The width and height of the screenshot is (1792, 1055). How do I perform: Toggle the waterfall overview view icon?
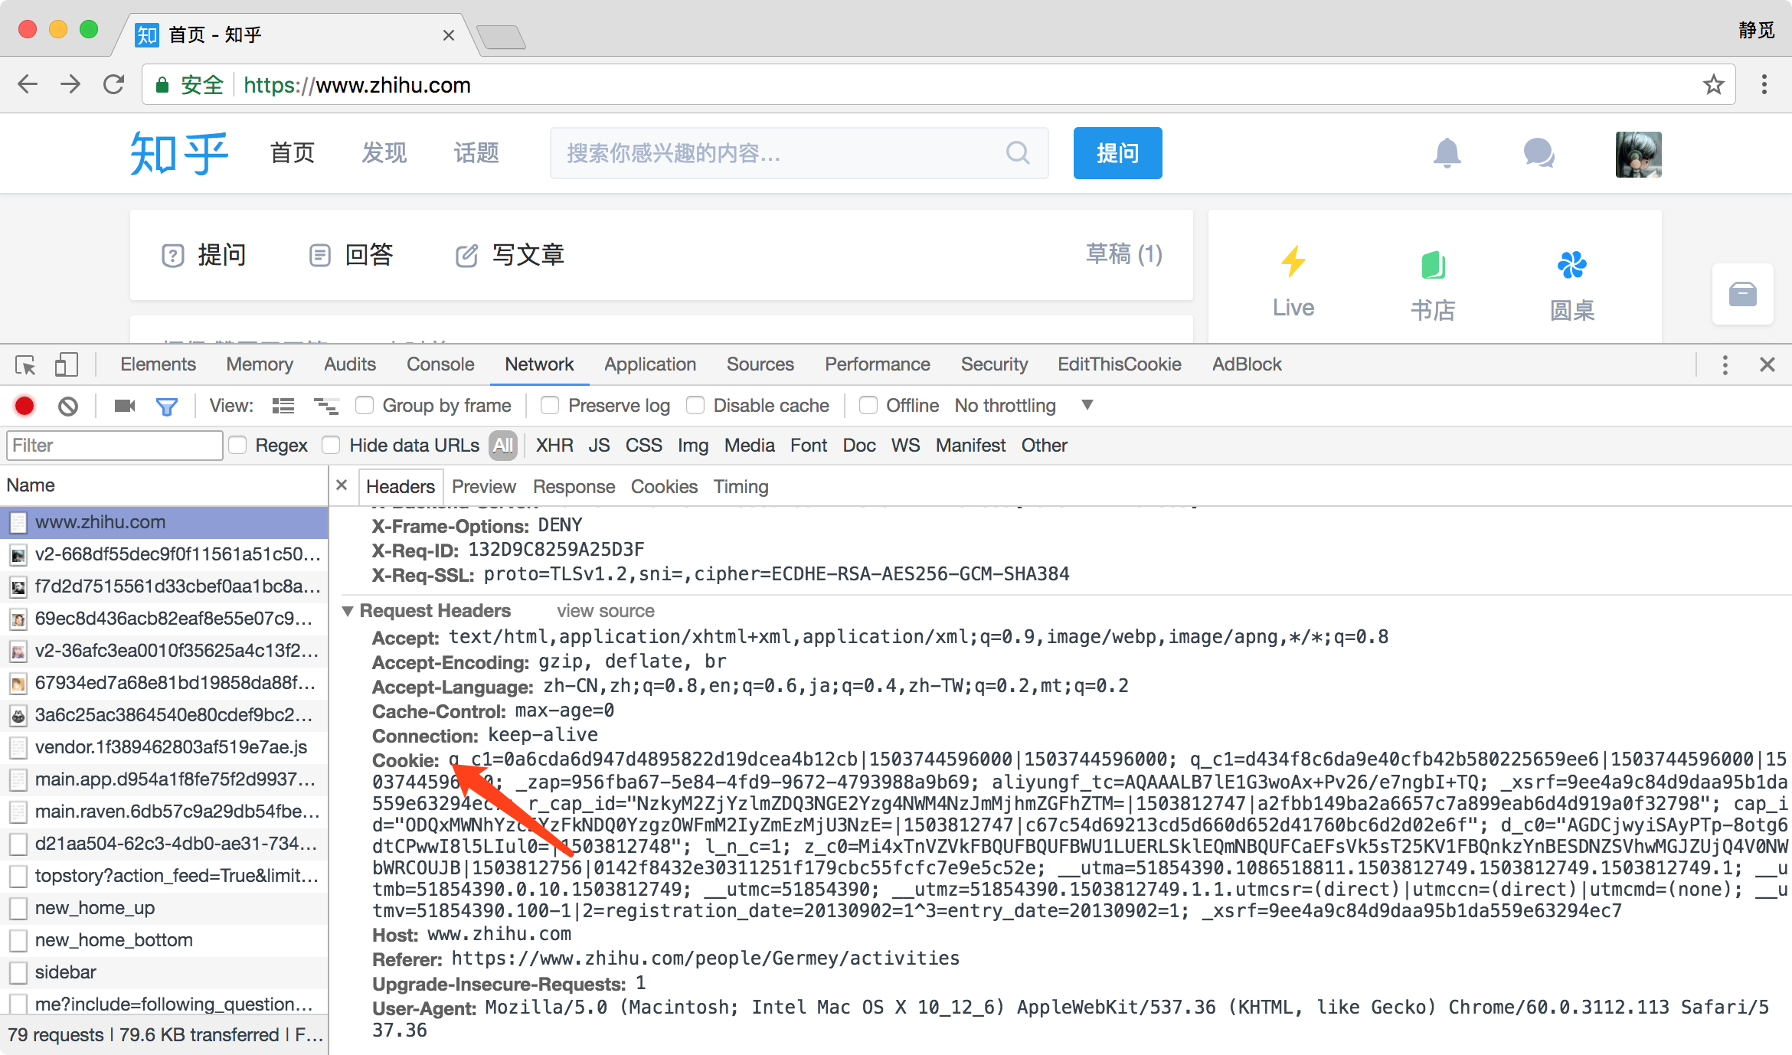(x=326, y=406)
